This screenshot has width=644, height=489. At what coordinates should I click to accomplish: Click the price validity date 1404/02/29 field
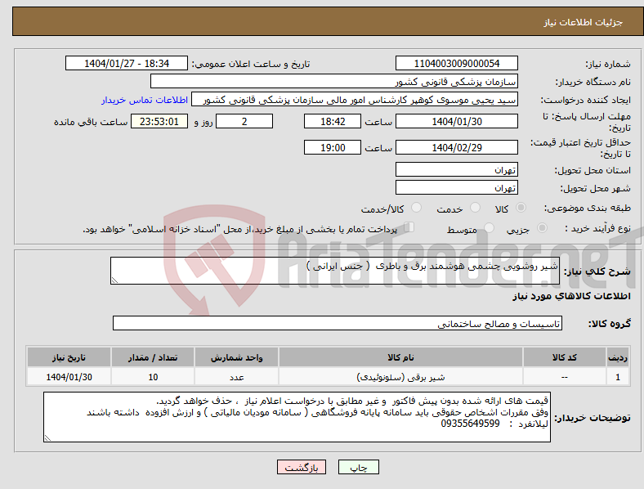456,147
